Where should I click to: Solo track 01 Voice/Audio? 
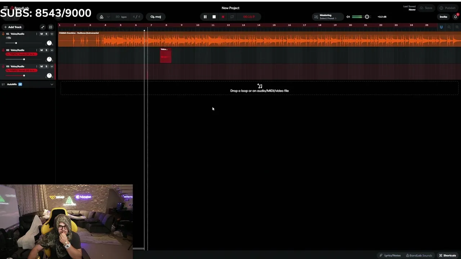click(46, 34)
